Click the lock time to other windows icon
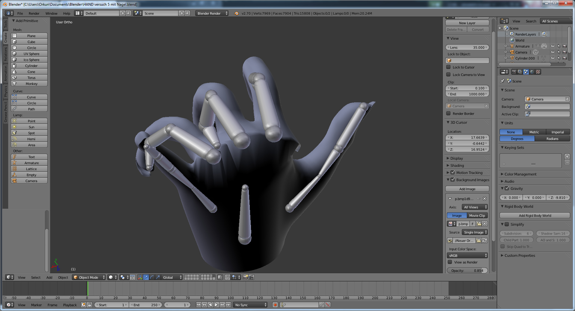The width and height of the screenshot is (575, 311). click(90, 305)
